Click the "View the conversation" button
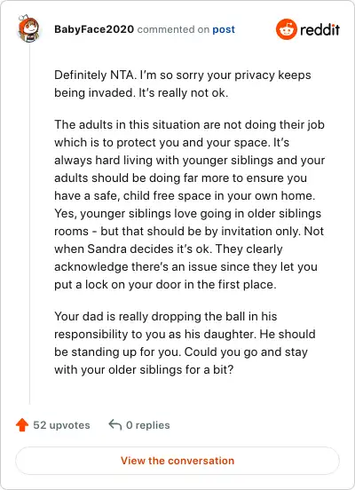355x490 pixels. [x=177, y=461]
